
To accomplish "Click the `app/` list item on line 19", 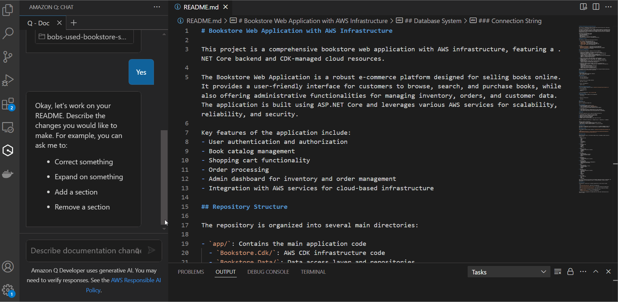I will 284,244.
